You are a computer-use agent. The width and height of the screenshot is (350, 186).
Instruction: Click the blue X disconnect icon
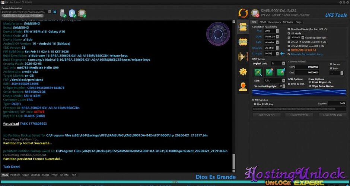pos(55,12)
